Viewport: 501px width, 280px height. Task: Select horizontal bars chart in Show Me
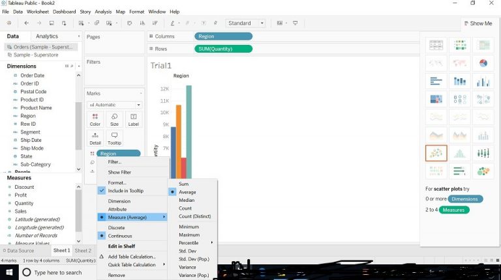[x=436, y=81]
